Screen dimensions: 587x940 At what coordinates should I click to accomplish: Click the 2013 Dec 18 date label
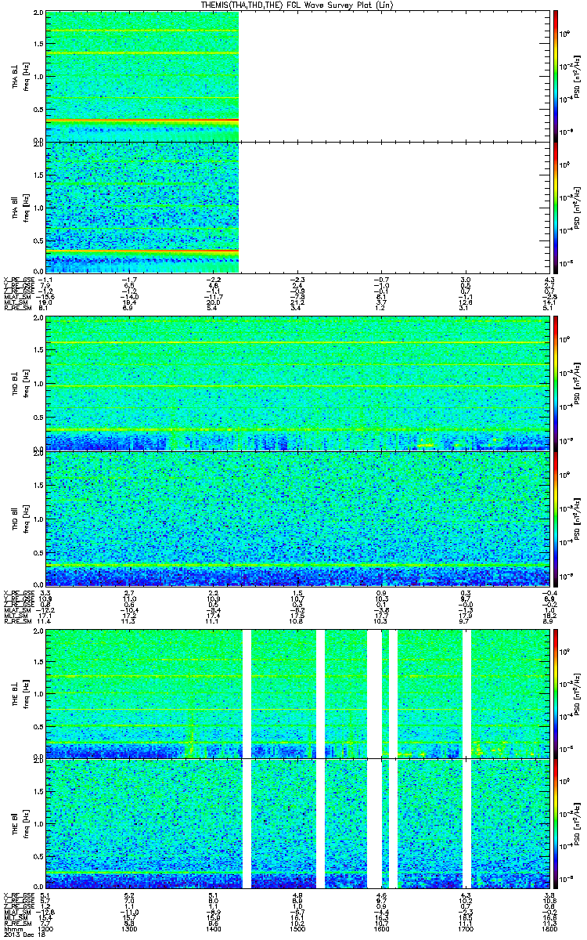[21, 935]
